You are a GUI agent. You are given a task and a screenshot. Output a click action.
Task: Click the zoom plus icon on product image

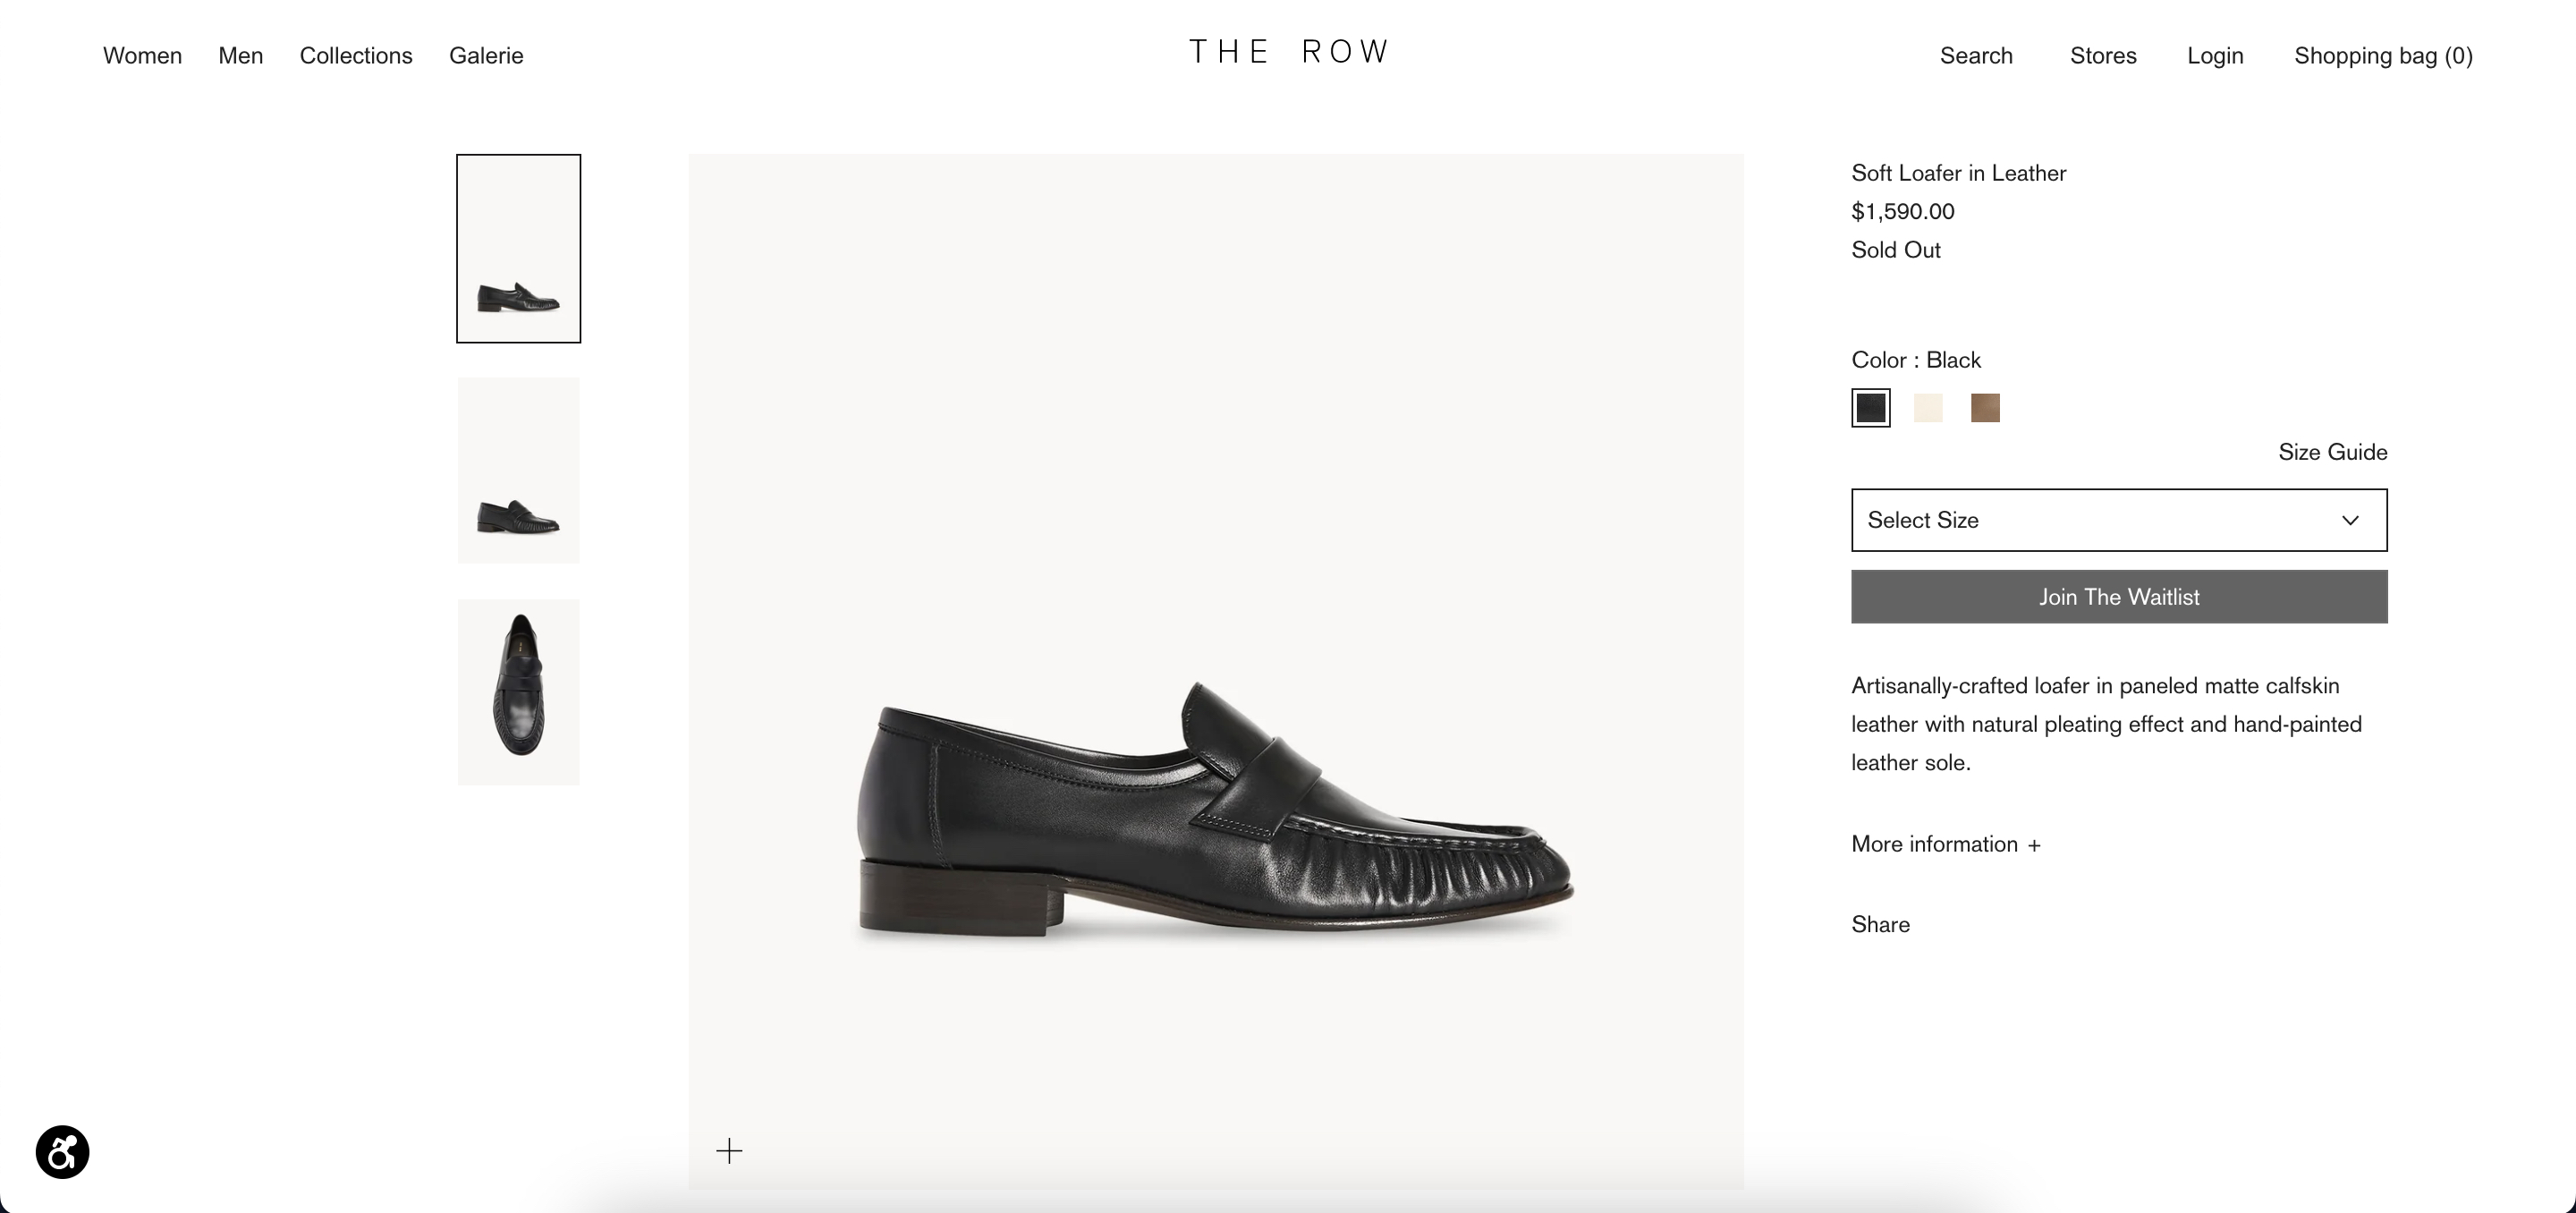tap(729, 1151)
